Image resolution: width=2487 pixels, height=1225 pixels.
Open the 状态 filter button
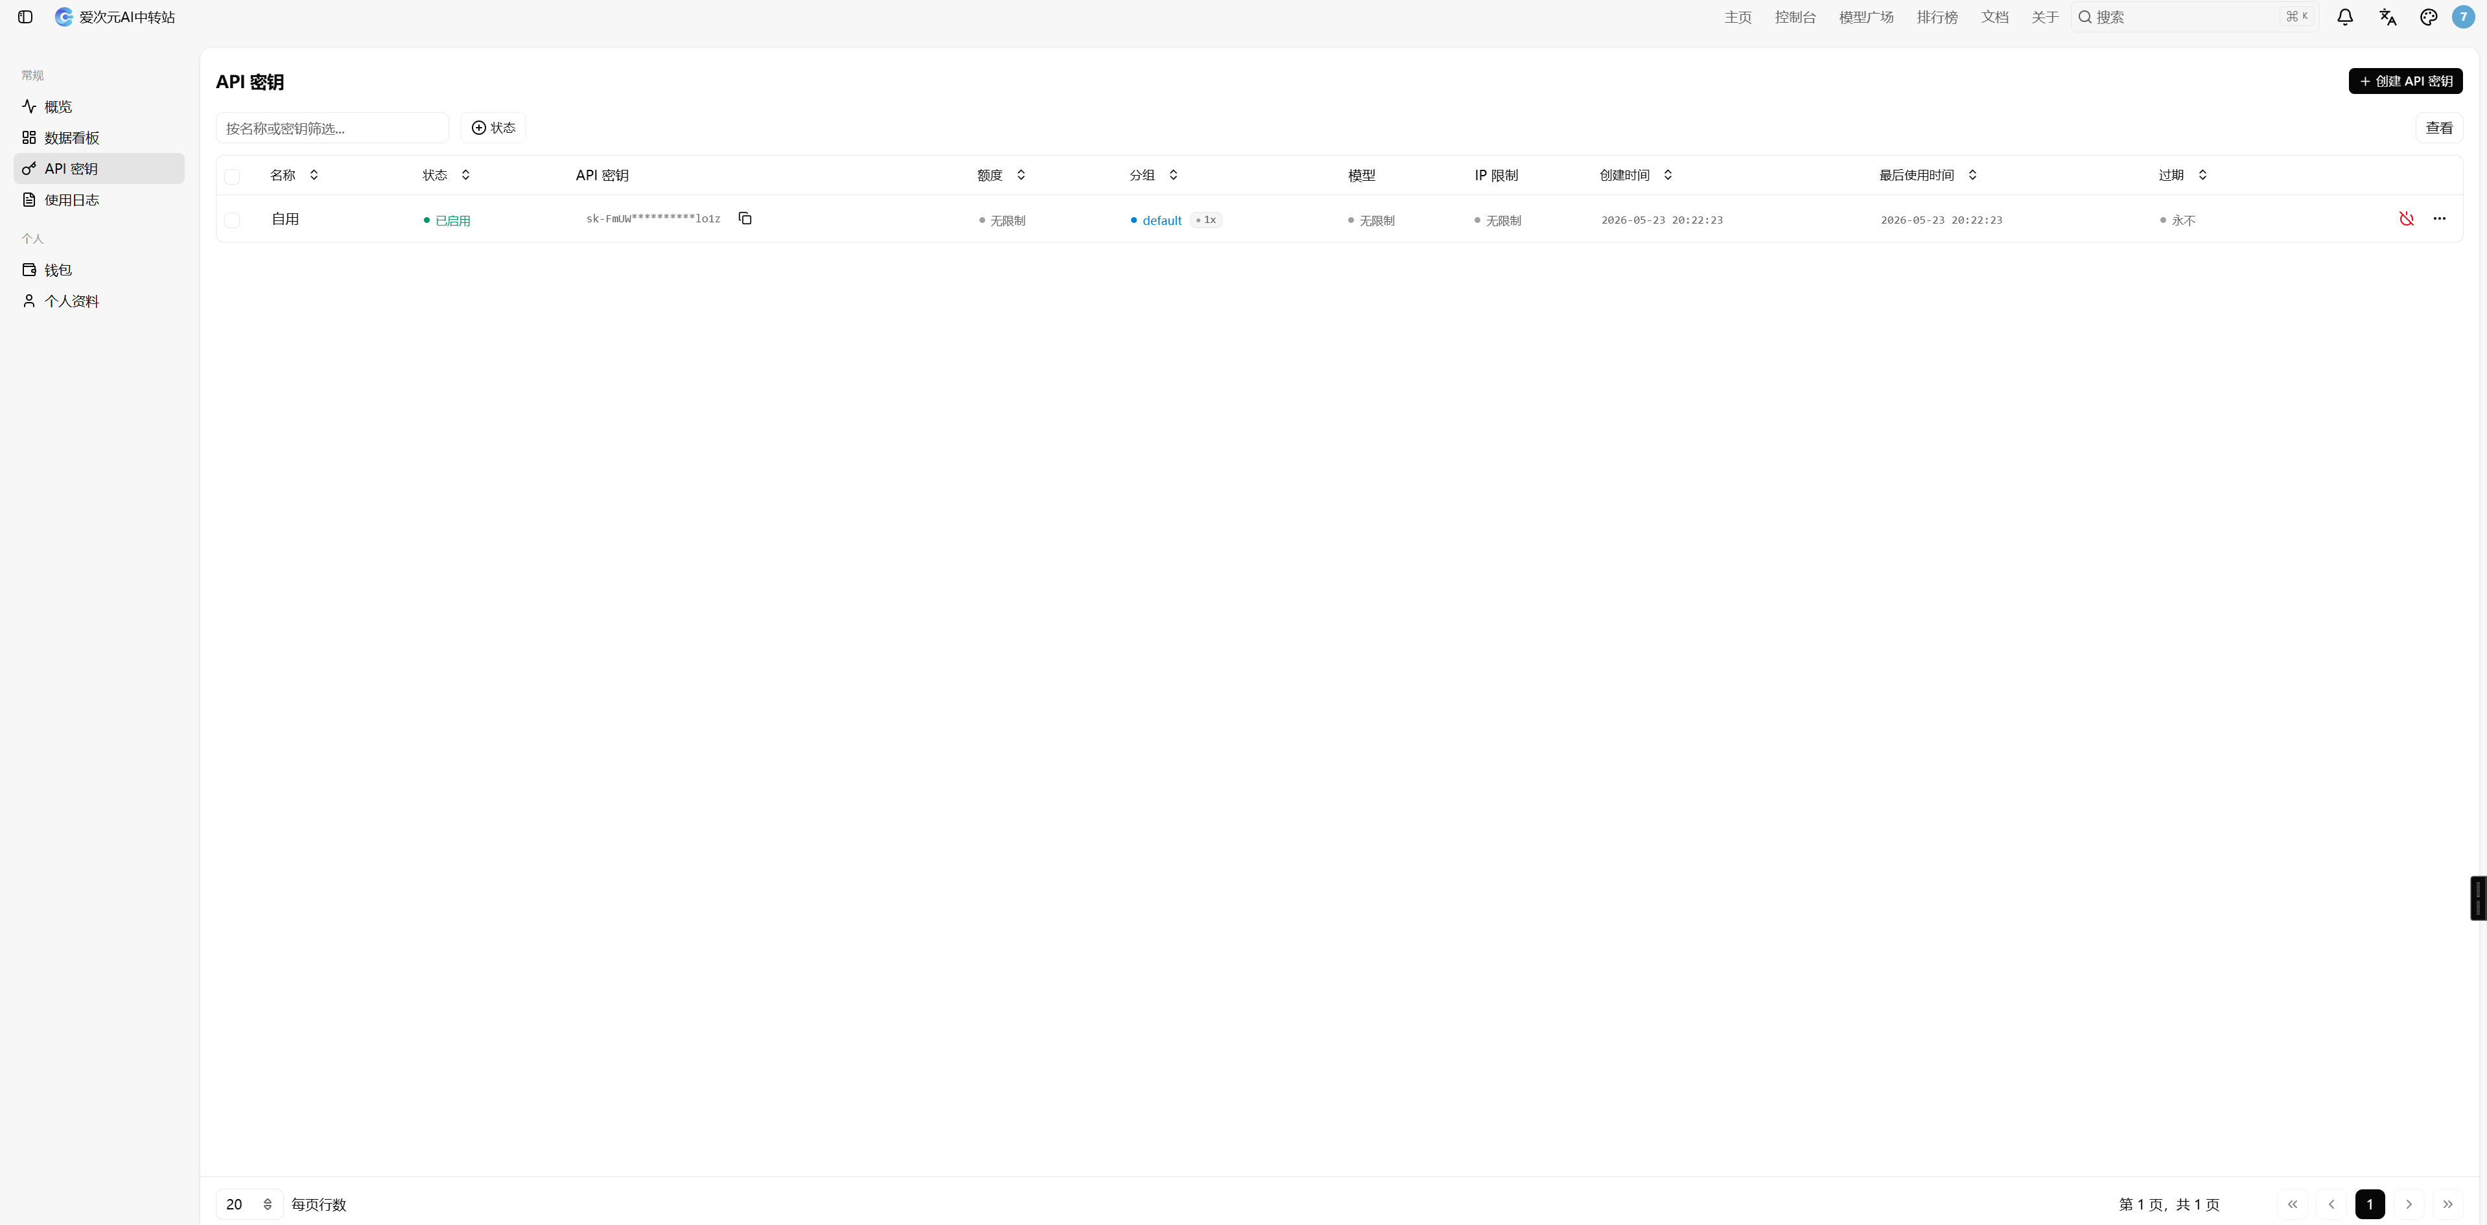pos(493,128)
